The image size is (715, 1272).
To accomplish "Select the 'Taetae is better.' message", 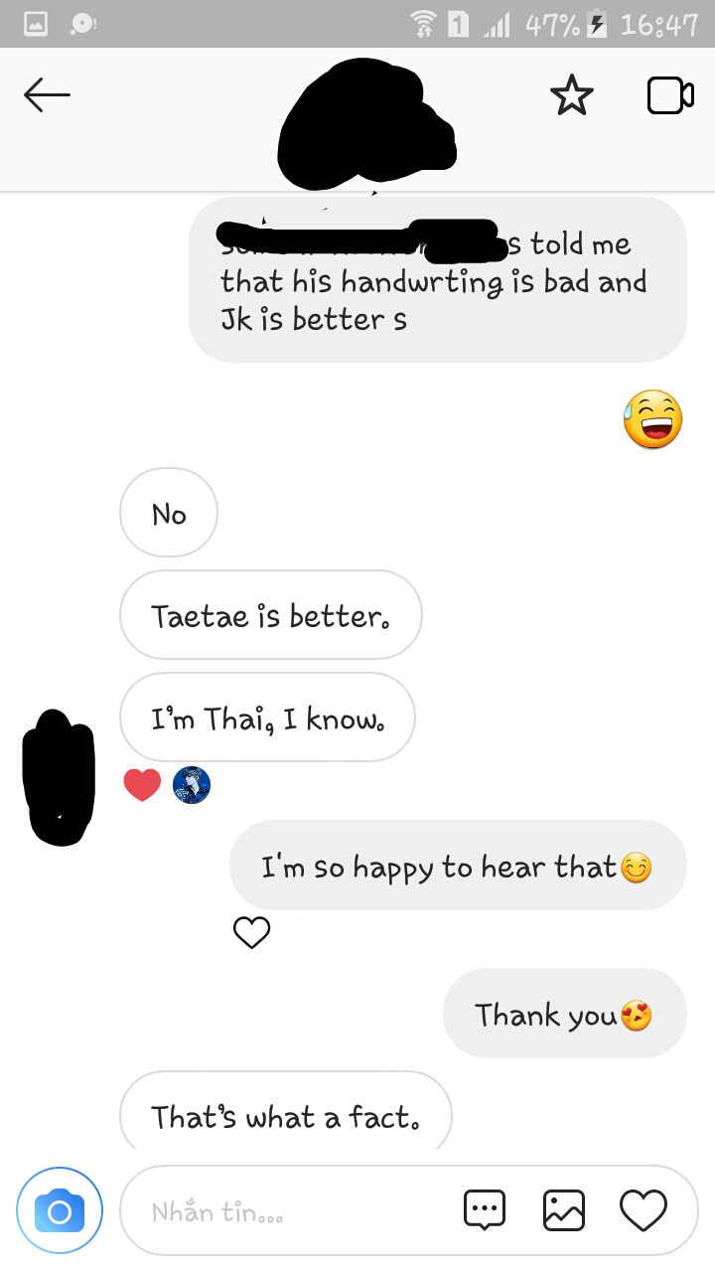I will 270,615.
